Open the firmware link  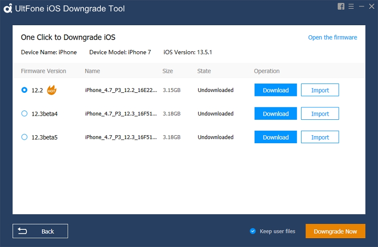click(332, 38)
